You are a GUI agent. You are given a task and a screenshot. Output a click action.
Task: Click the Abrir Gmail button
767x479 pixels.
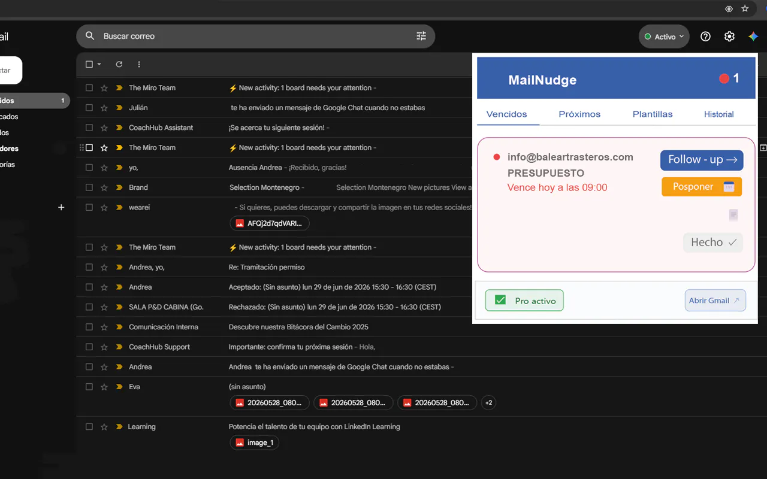715,301
